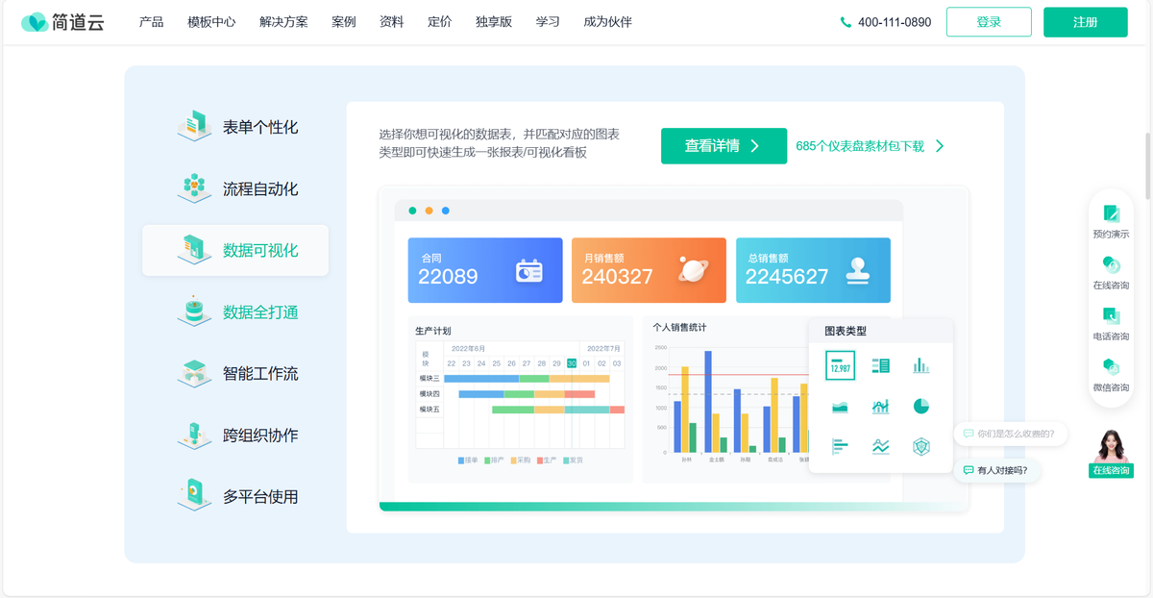
Task: Open the 学习 menu item
Action: pos(548,22)
